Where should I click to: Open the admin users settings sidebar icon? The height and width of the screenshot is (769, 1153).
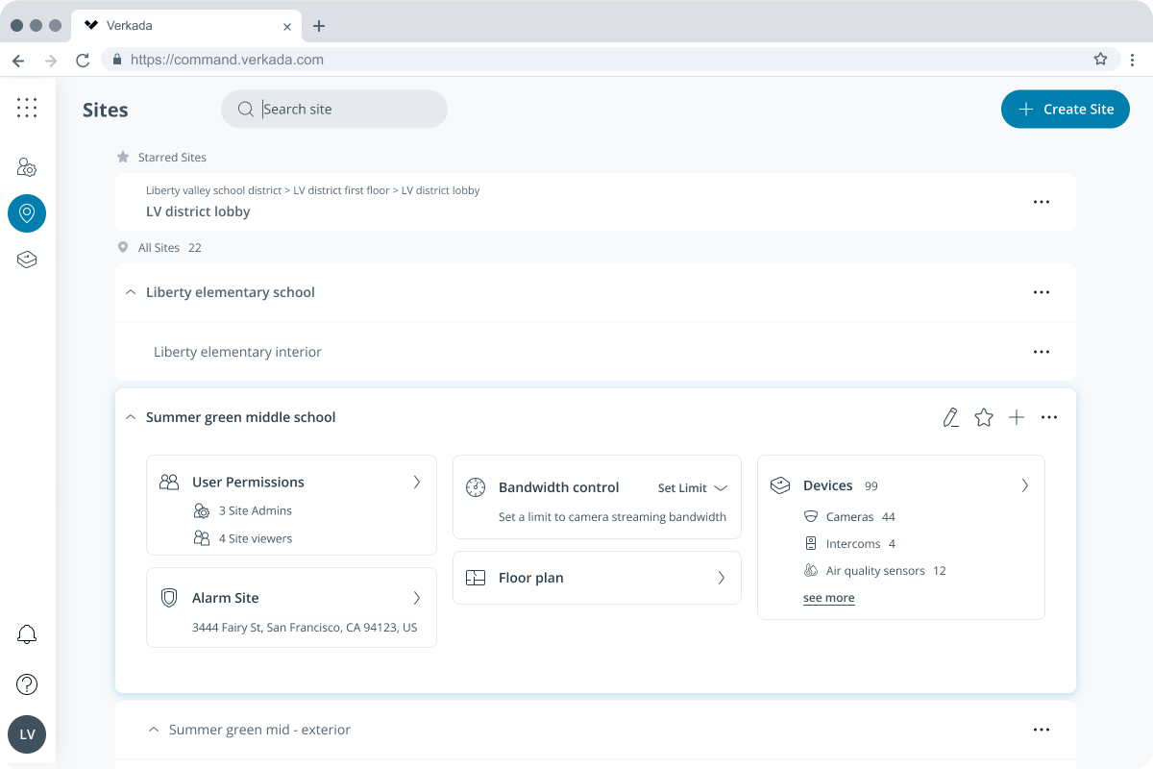point(27,167)
